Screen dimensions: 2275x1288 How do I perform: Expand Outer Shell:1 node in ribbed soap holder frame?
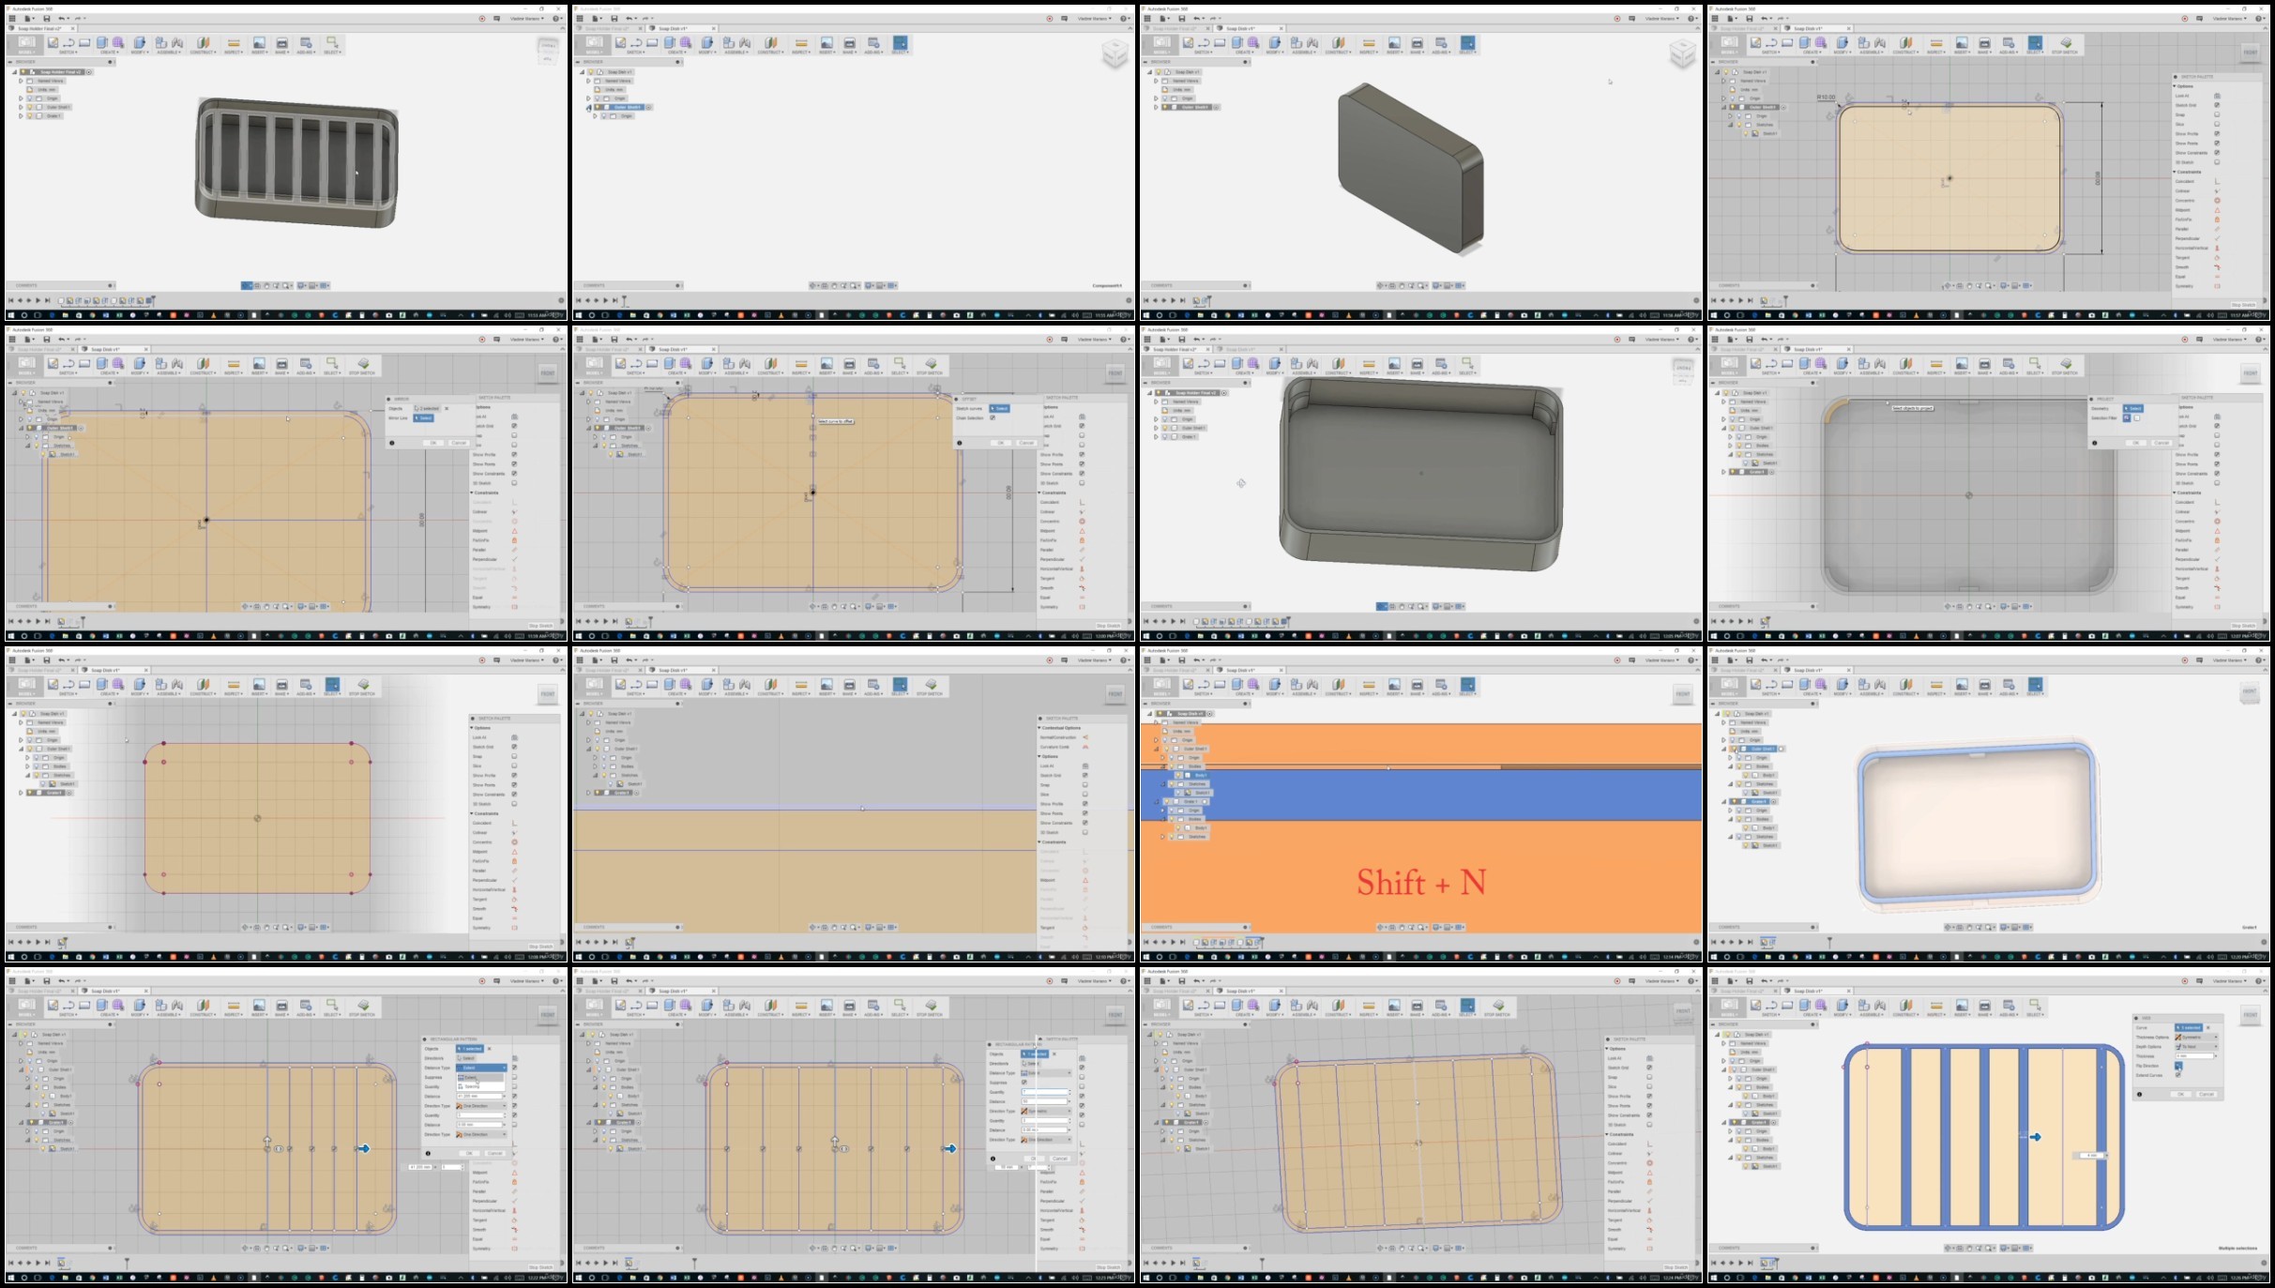[21, 107]
